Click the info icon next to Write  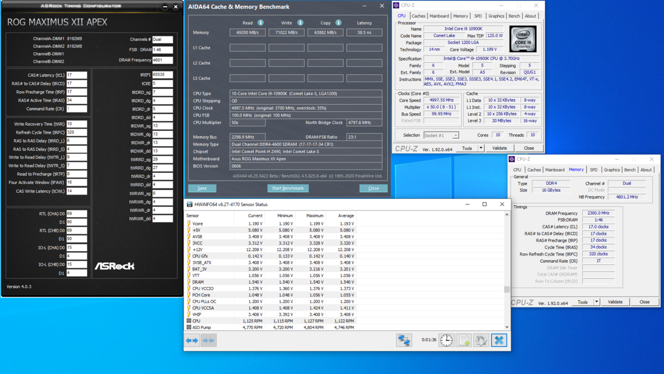tap(300, 23)
